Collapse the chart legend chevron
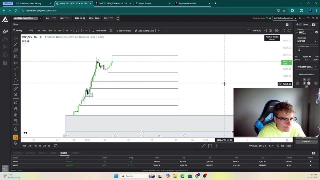Image resolution: width=320 pixels, height=180 pixels. click(24, 45)
